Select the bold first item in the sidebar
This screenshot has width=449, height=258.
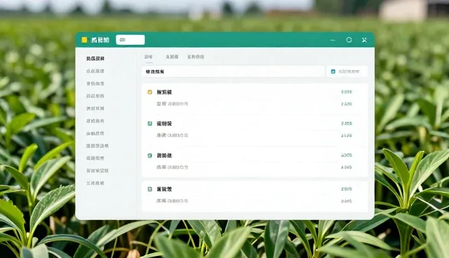pyautogui.click(x=95, y=59)
